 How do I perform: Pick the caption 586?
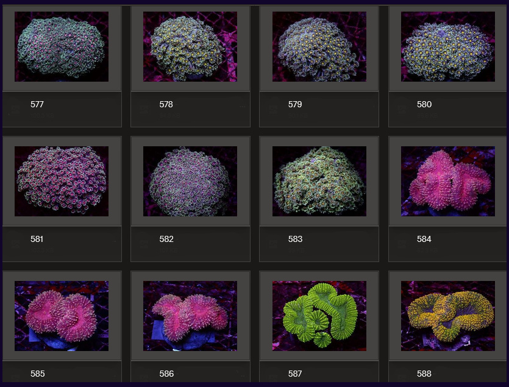[166, 374]
